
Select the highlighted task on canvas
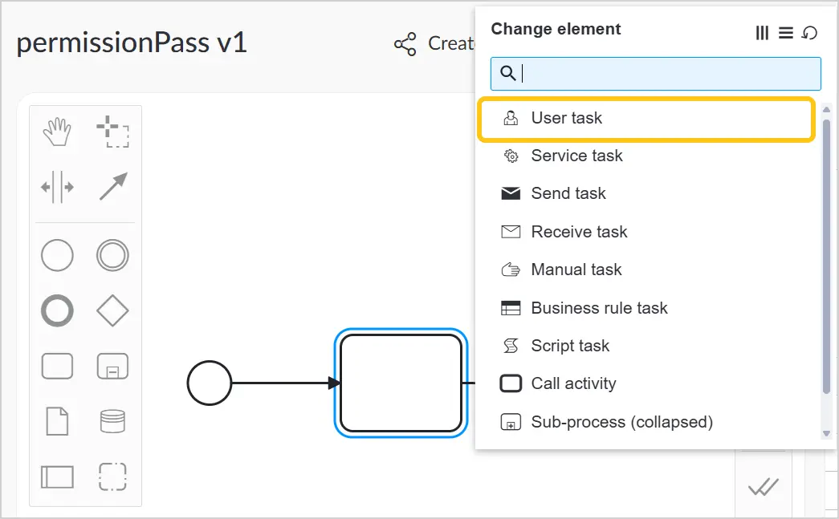click(x=401, y=383)
